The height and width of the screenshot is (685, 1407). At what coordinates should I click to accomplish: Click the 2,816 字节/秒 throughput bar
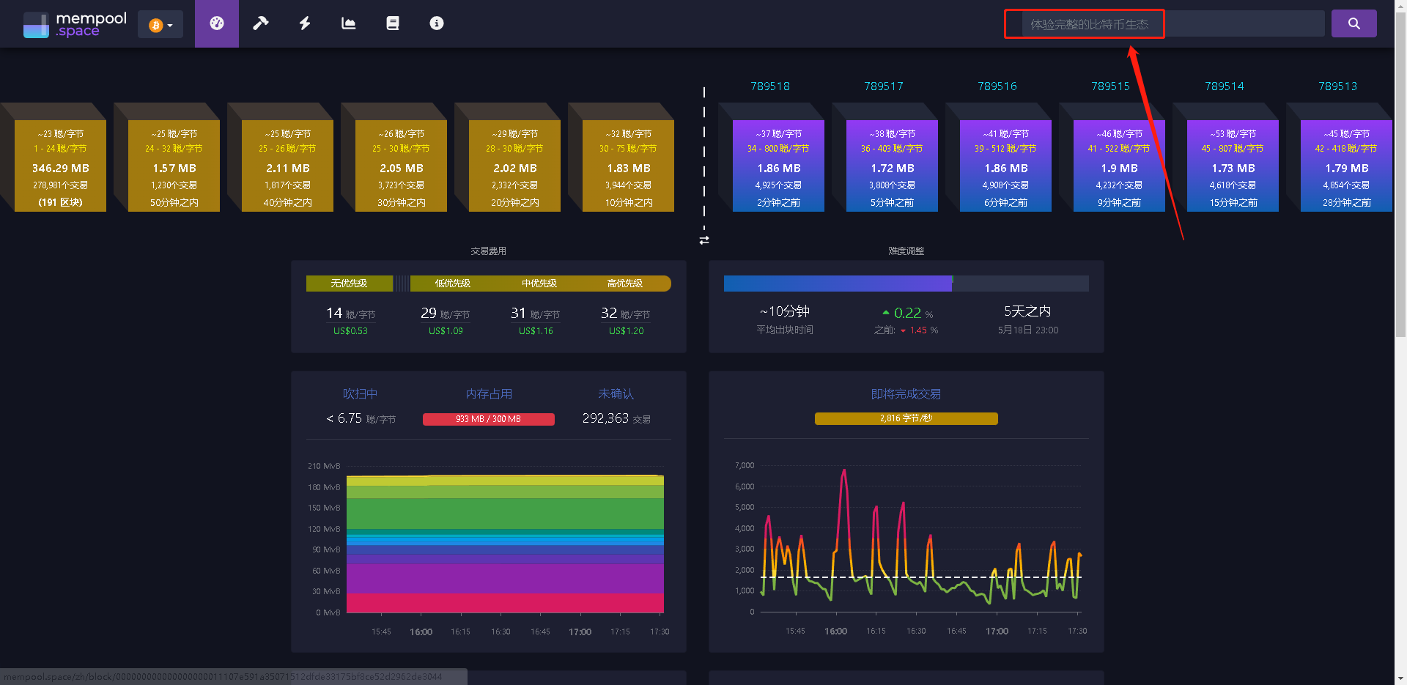click(x=906, y=418)
